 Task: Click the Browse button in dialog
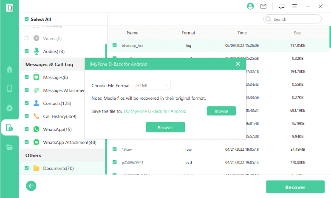221,111
